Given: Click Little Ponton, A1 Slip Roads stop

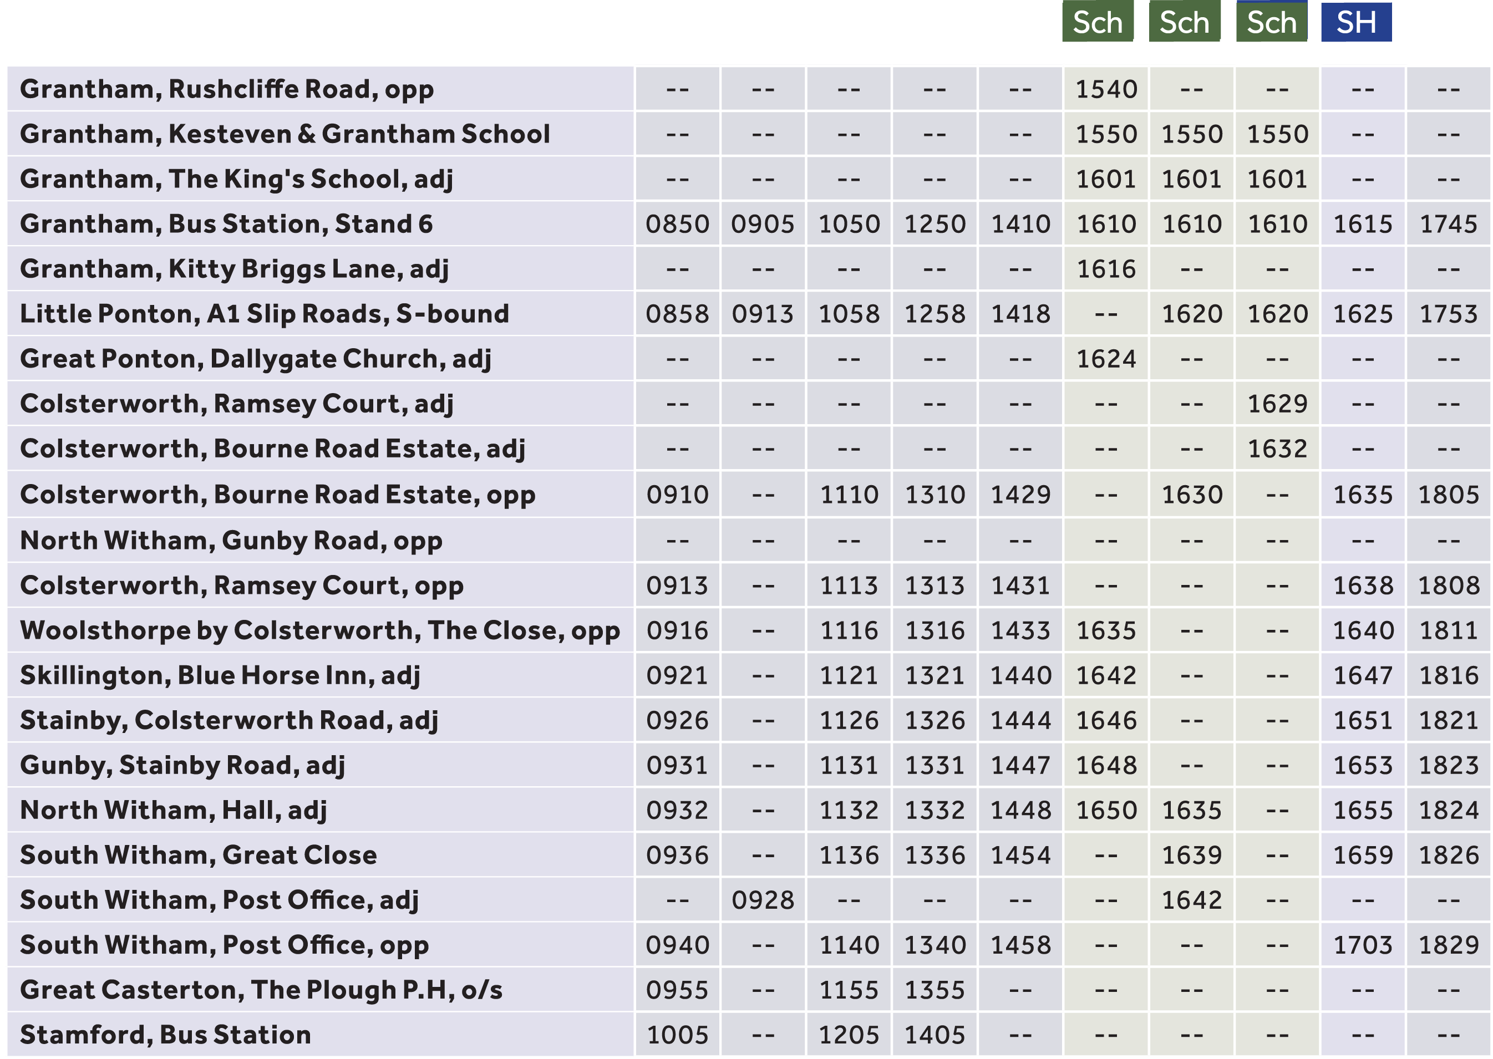Looking at the screenshot, I should click(264, 314).
